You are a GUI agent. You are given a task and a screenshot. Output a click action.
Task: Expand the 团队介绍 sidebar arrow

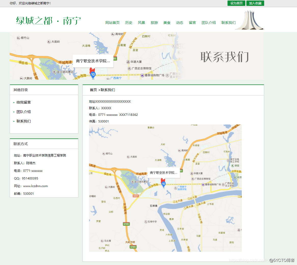tap(13, 111)
